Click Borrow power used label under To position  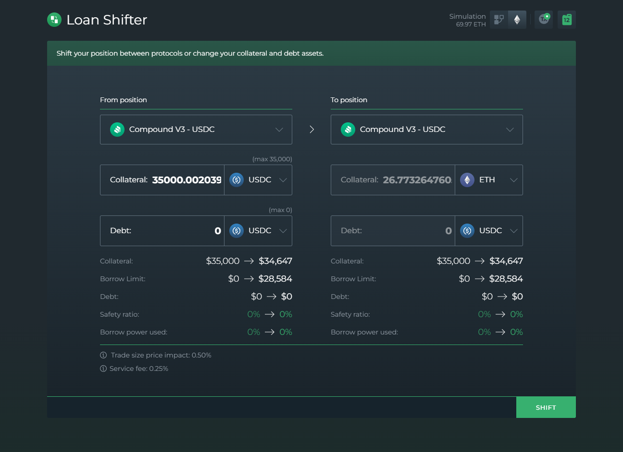click(364, 332)
